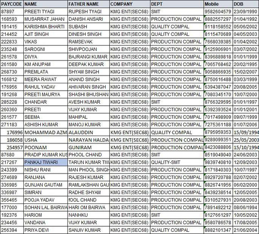Viewport: 259px width, 234px height.
Task: Select the Mobile header cell
Action: tap(218, 4)
